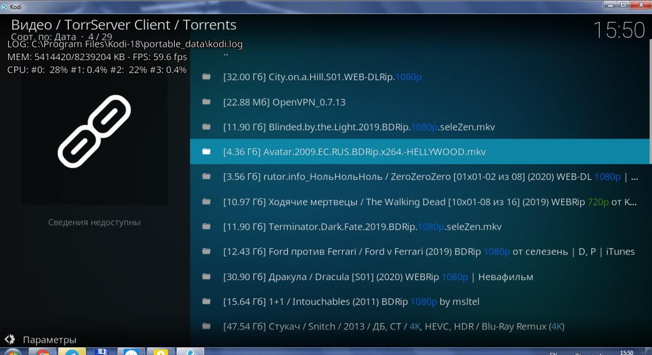Viewport: 652px width, 355px height.
Task: Click the Kodi logo in the title bar
Action: (5, 7)
